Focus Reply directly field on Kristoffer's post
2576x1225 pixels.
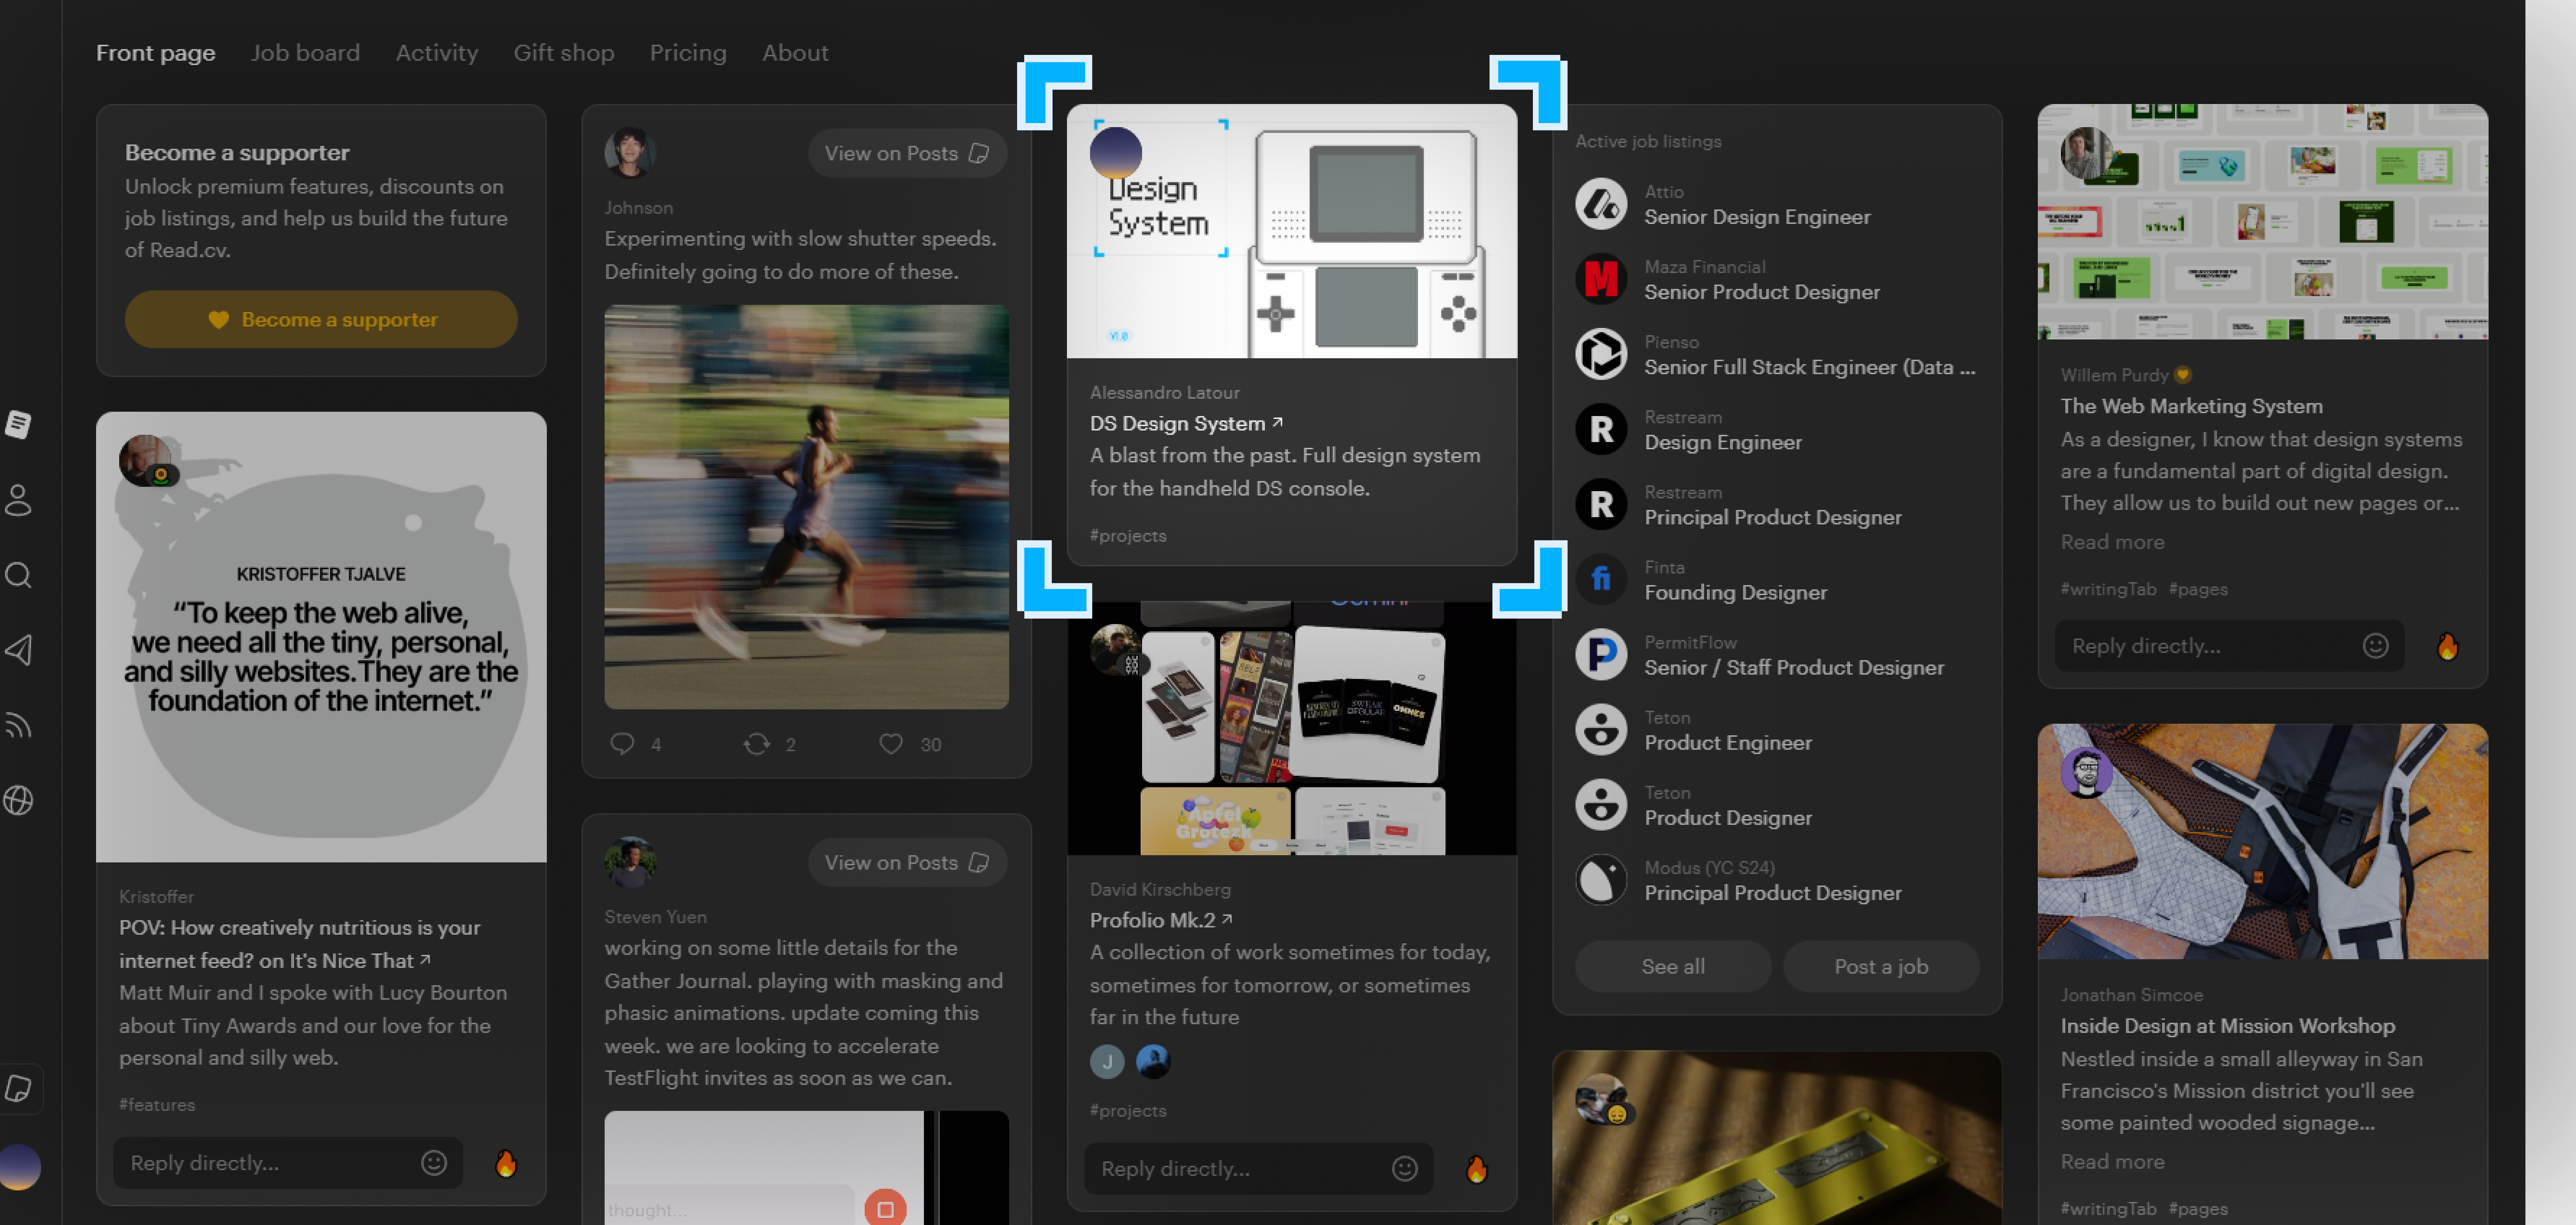pos(288,1162)
